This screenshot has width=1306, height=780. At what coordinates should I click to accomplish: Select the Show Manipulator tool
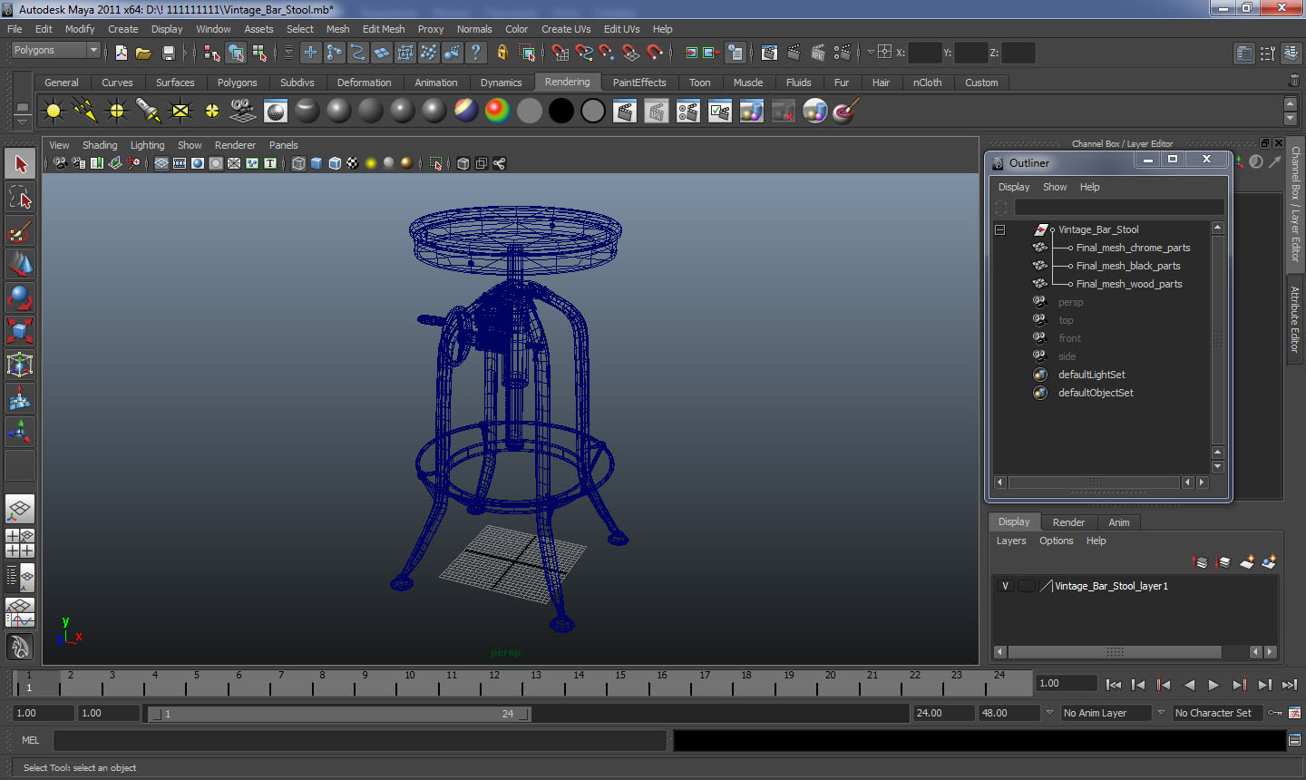(20, 431)
